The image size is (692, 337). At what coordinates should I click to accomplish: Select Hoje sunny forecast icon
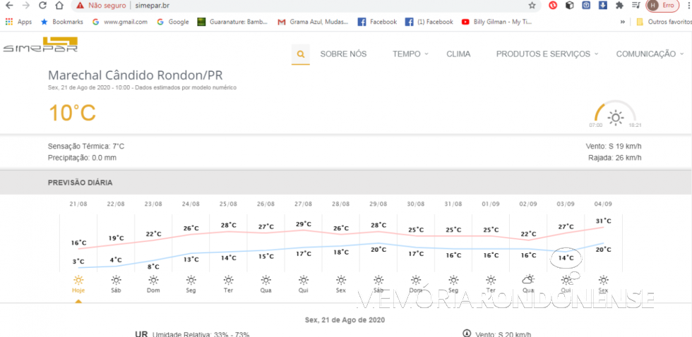pos(78,280)
